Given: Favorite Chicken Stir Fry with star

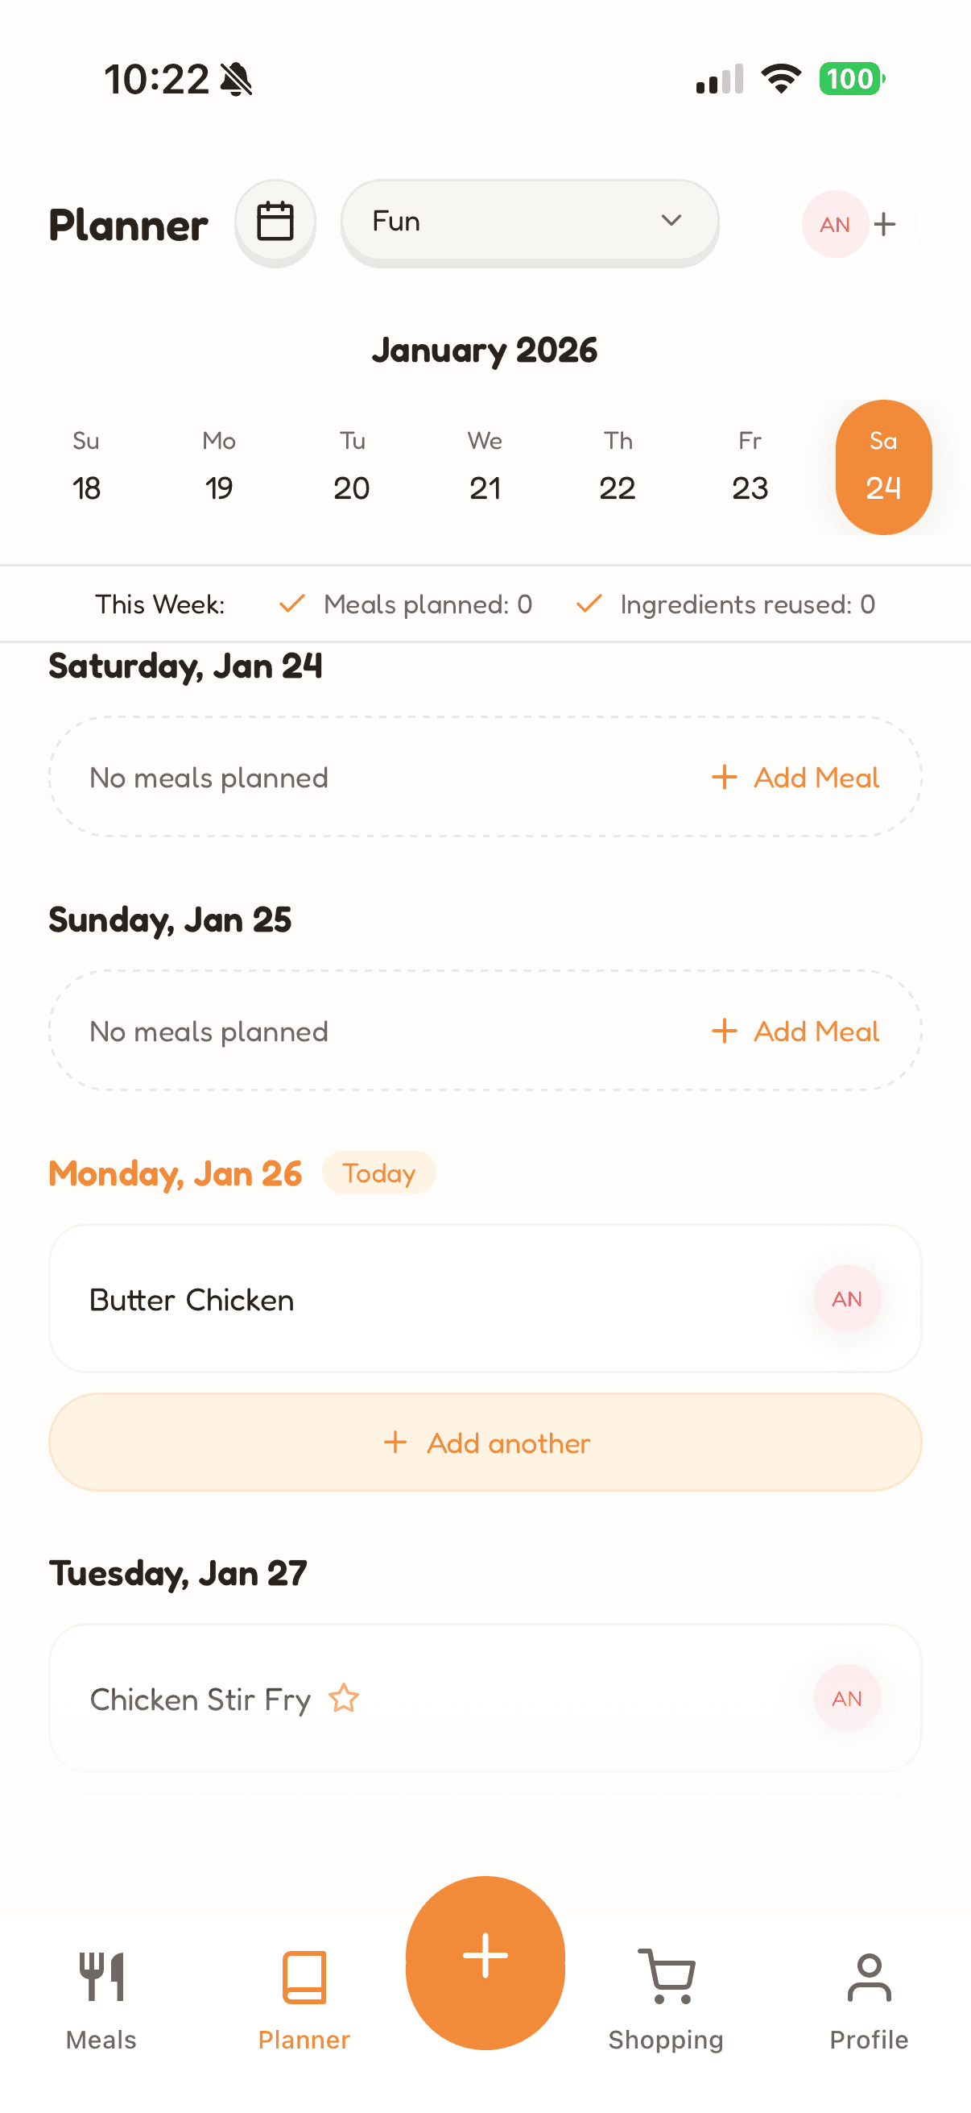Looking at the screenshot, I should [x=344, y=1698].
